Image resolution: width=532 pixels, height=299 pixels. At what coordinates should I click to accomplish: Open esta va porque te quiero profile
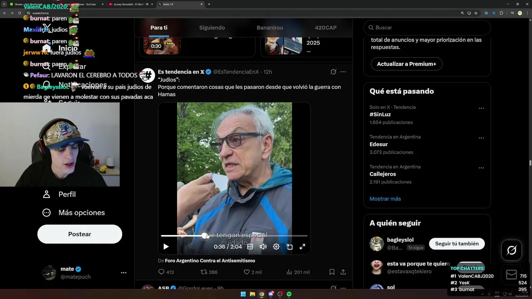tap(418, 264)
